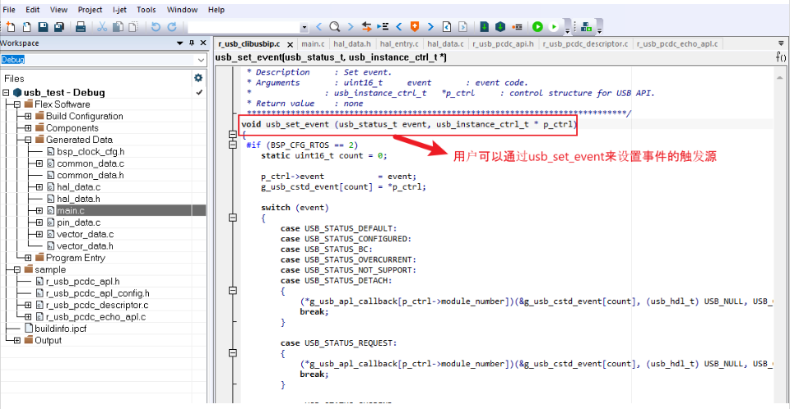The width and height of the screenshot is (790, 409).
Task: Switch to hal_entry.c editor tab
Action: click(399, 44)
